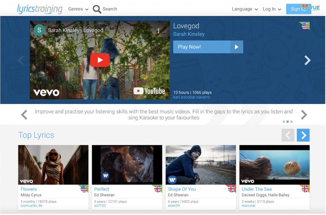Screen dimensions: 326x215
Task: Show the next tip quote
Action: [304, 115]
